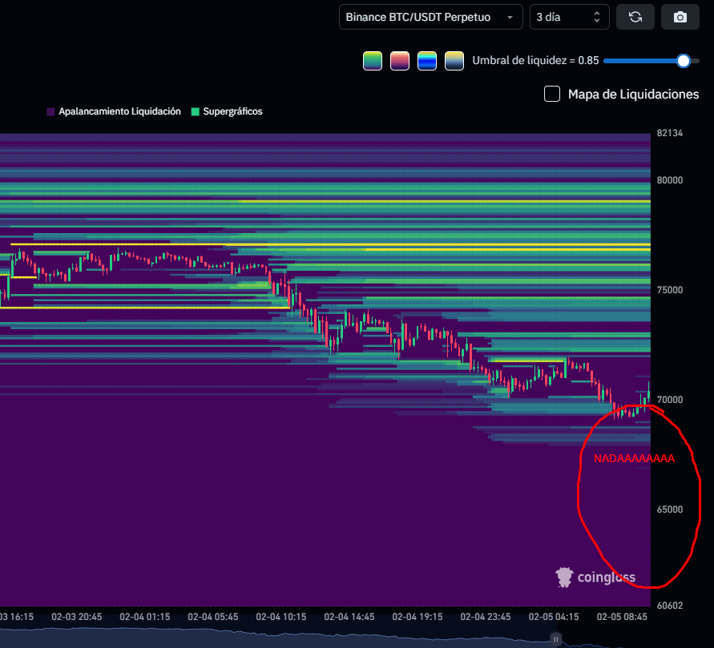The image size is (714, 648).
Task: Take a chart screenshot with camera icon
Action: pyautogui.click(x=680, y=18)
